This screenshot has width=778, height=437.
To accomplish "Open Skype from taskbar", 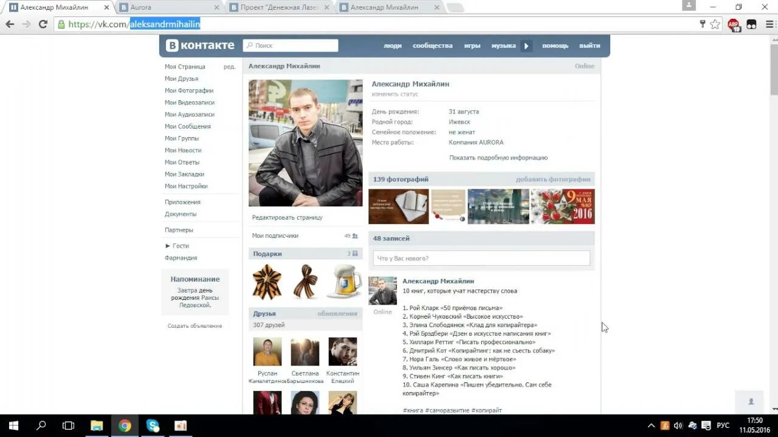I will point(153,425).
